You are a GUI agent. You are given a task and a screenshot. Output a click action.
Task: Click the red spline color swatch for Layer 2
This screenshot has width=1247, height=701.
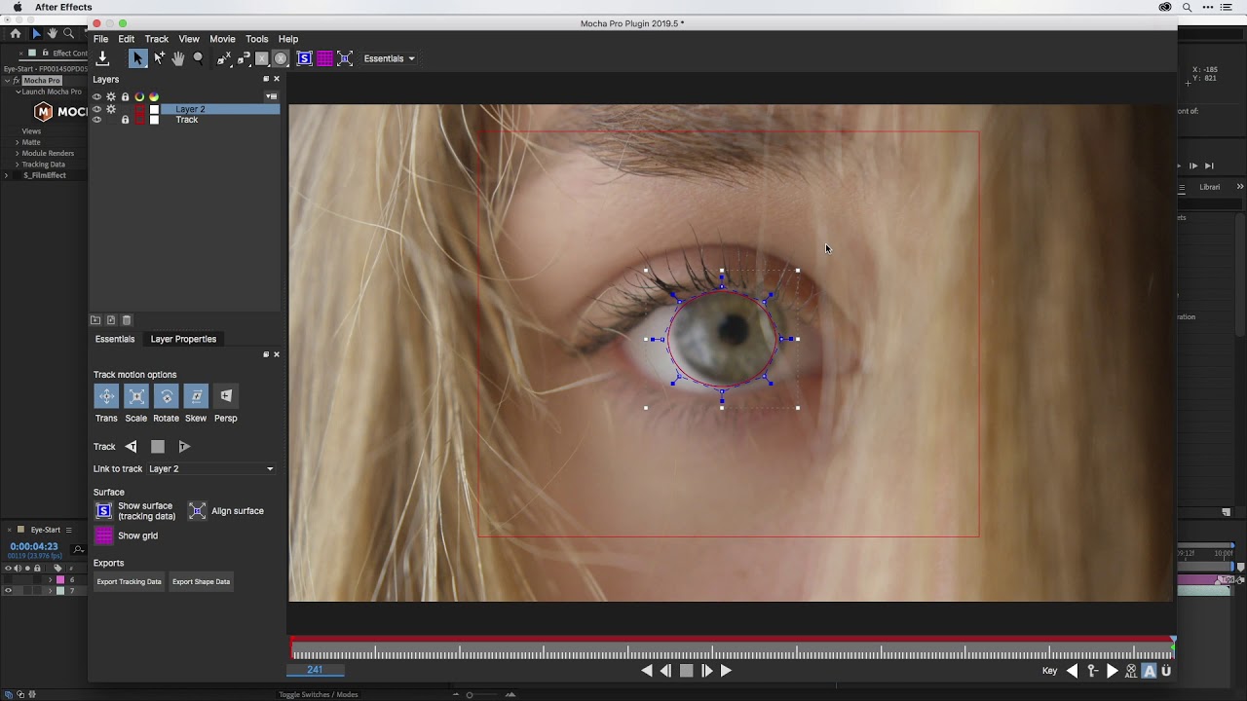[139, 109]
